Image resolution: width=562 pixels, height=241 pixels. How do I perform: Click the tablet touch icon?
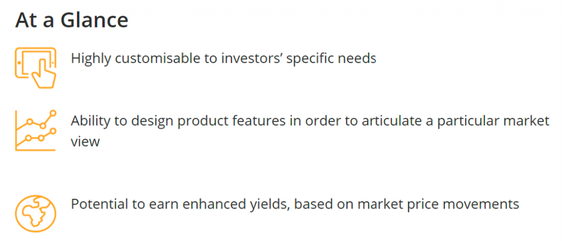[36, 67]
